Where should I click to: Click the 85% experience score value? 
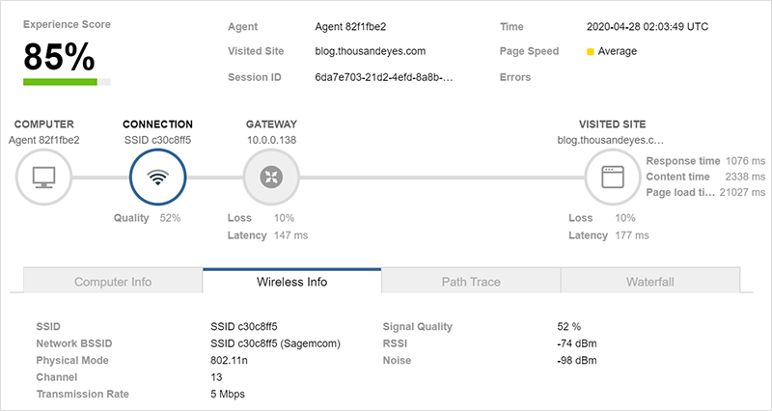pyautogui.click(x=59, y=56)
